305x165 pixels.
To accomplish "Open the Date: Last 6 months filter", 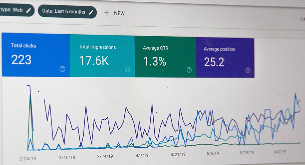I will click(x=64, y=12).
